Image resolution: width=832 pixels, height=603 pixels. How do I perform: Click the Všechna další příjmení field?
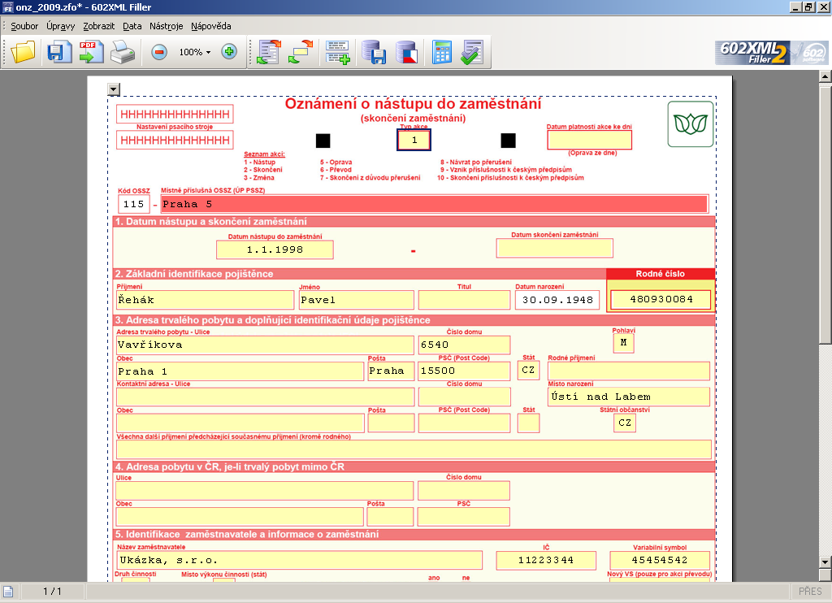pos(414,449)
